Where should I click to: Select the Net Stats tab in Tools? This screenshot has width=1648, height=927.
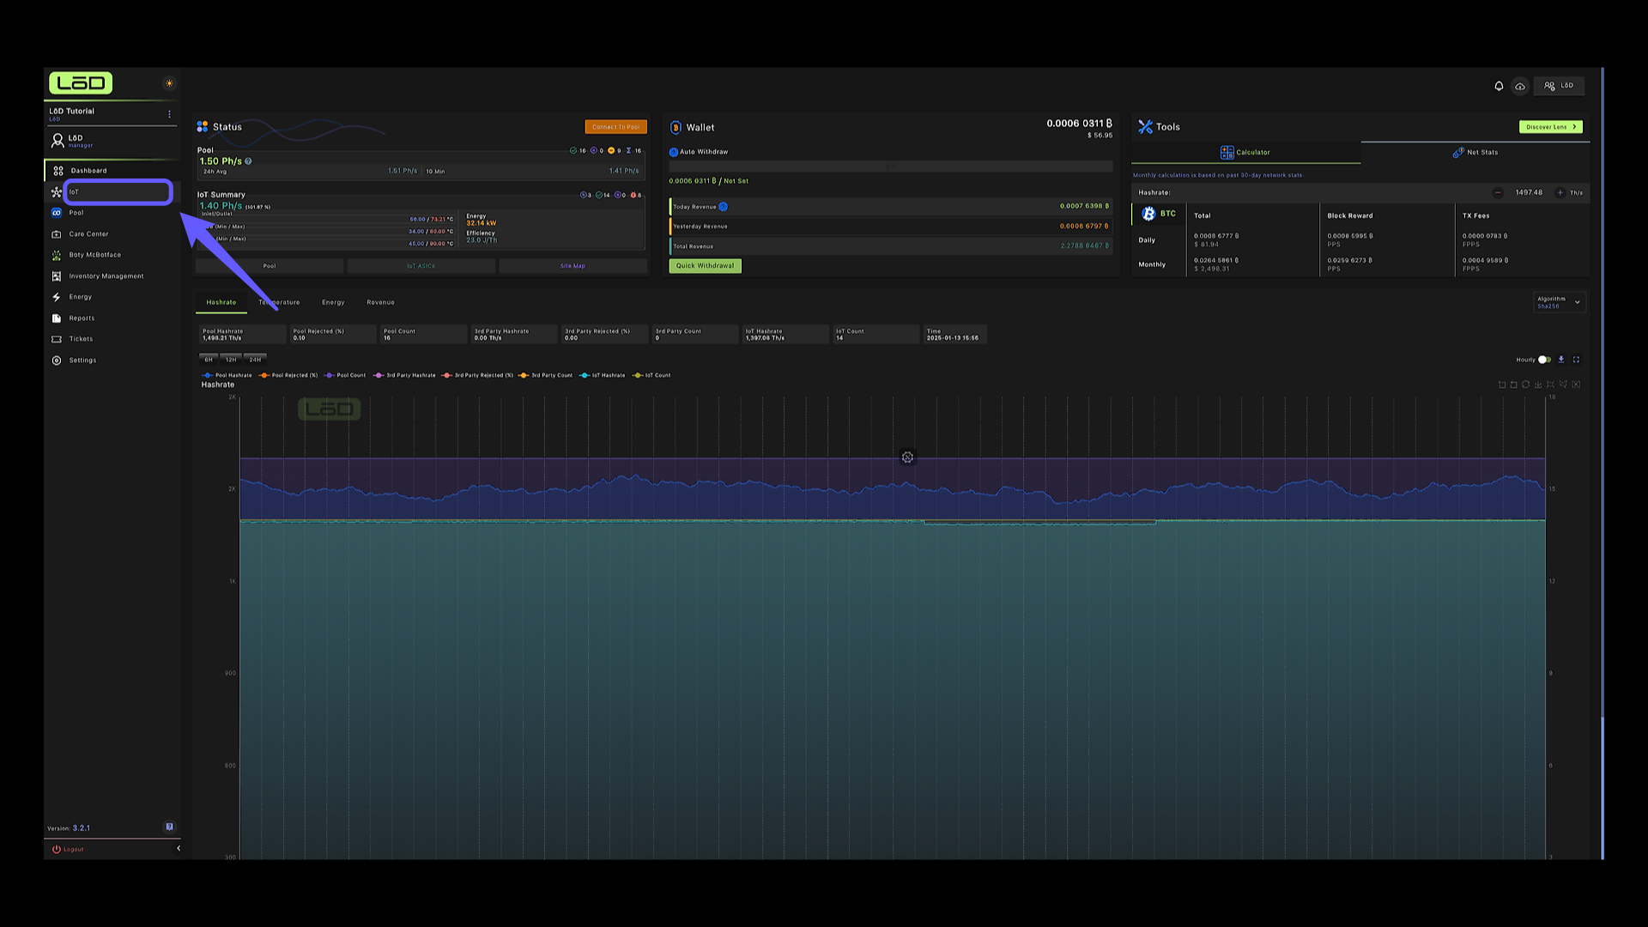point(1475,153)
